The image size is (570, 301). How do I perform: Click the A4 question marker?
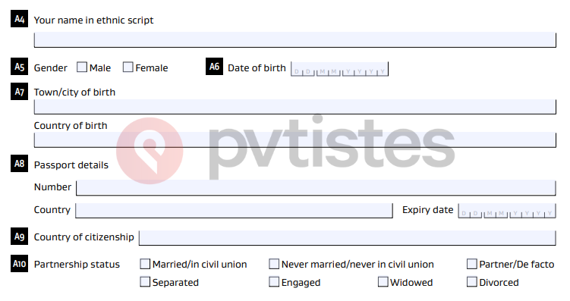[19, 19]
